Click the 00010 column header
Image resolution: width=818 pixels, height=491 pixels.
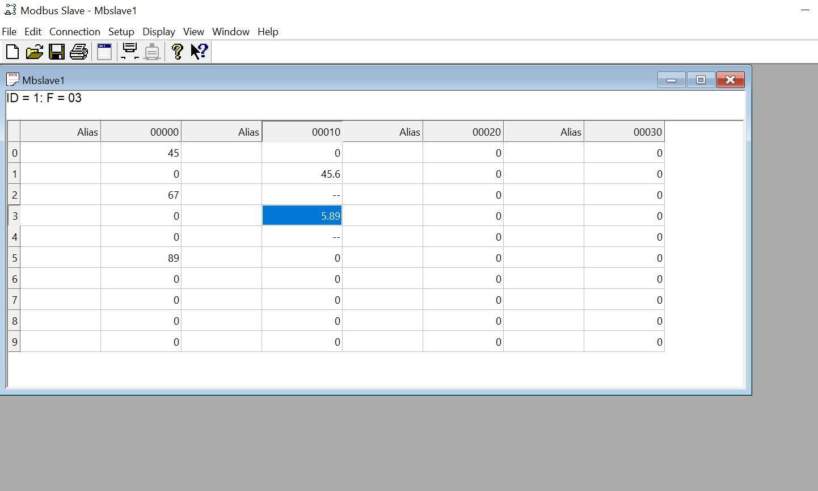pyautogui.click(x=302, y=132)
